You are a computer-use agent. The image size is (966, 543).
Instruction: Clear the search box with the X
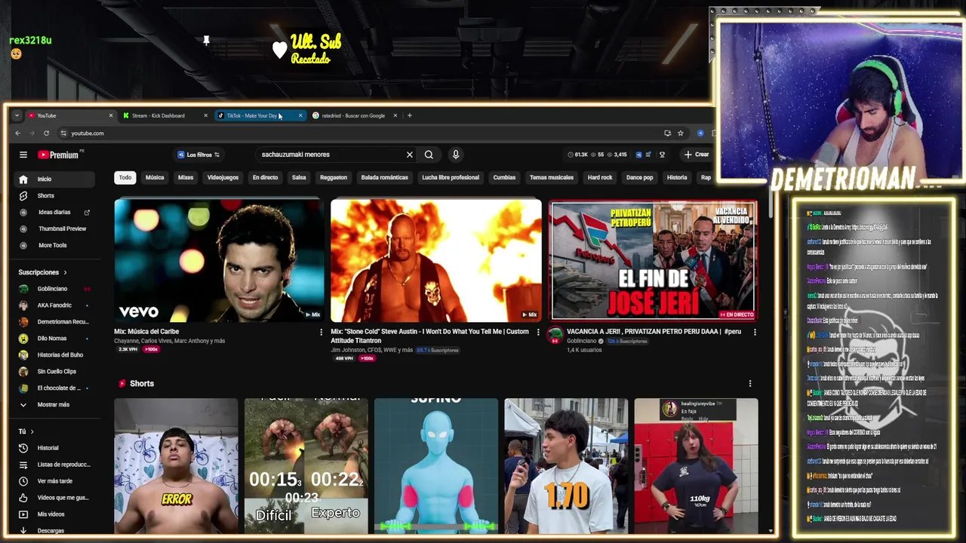(410, 155)
